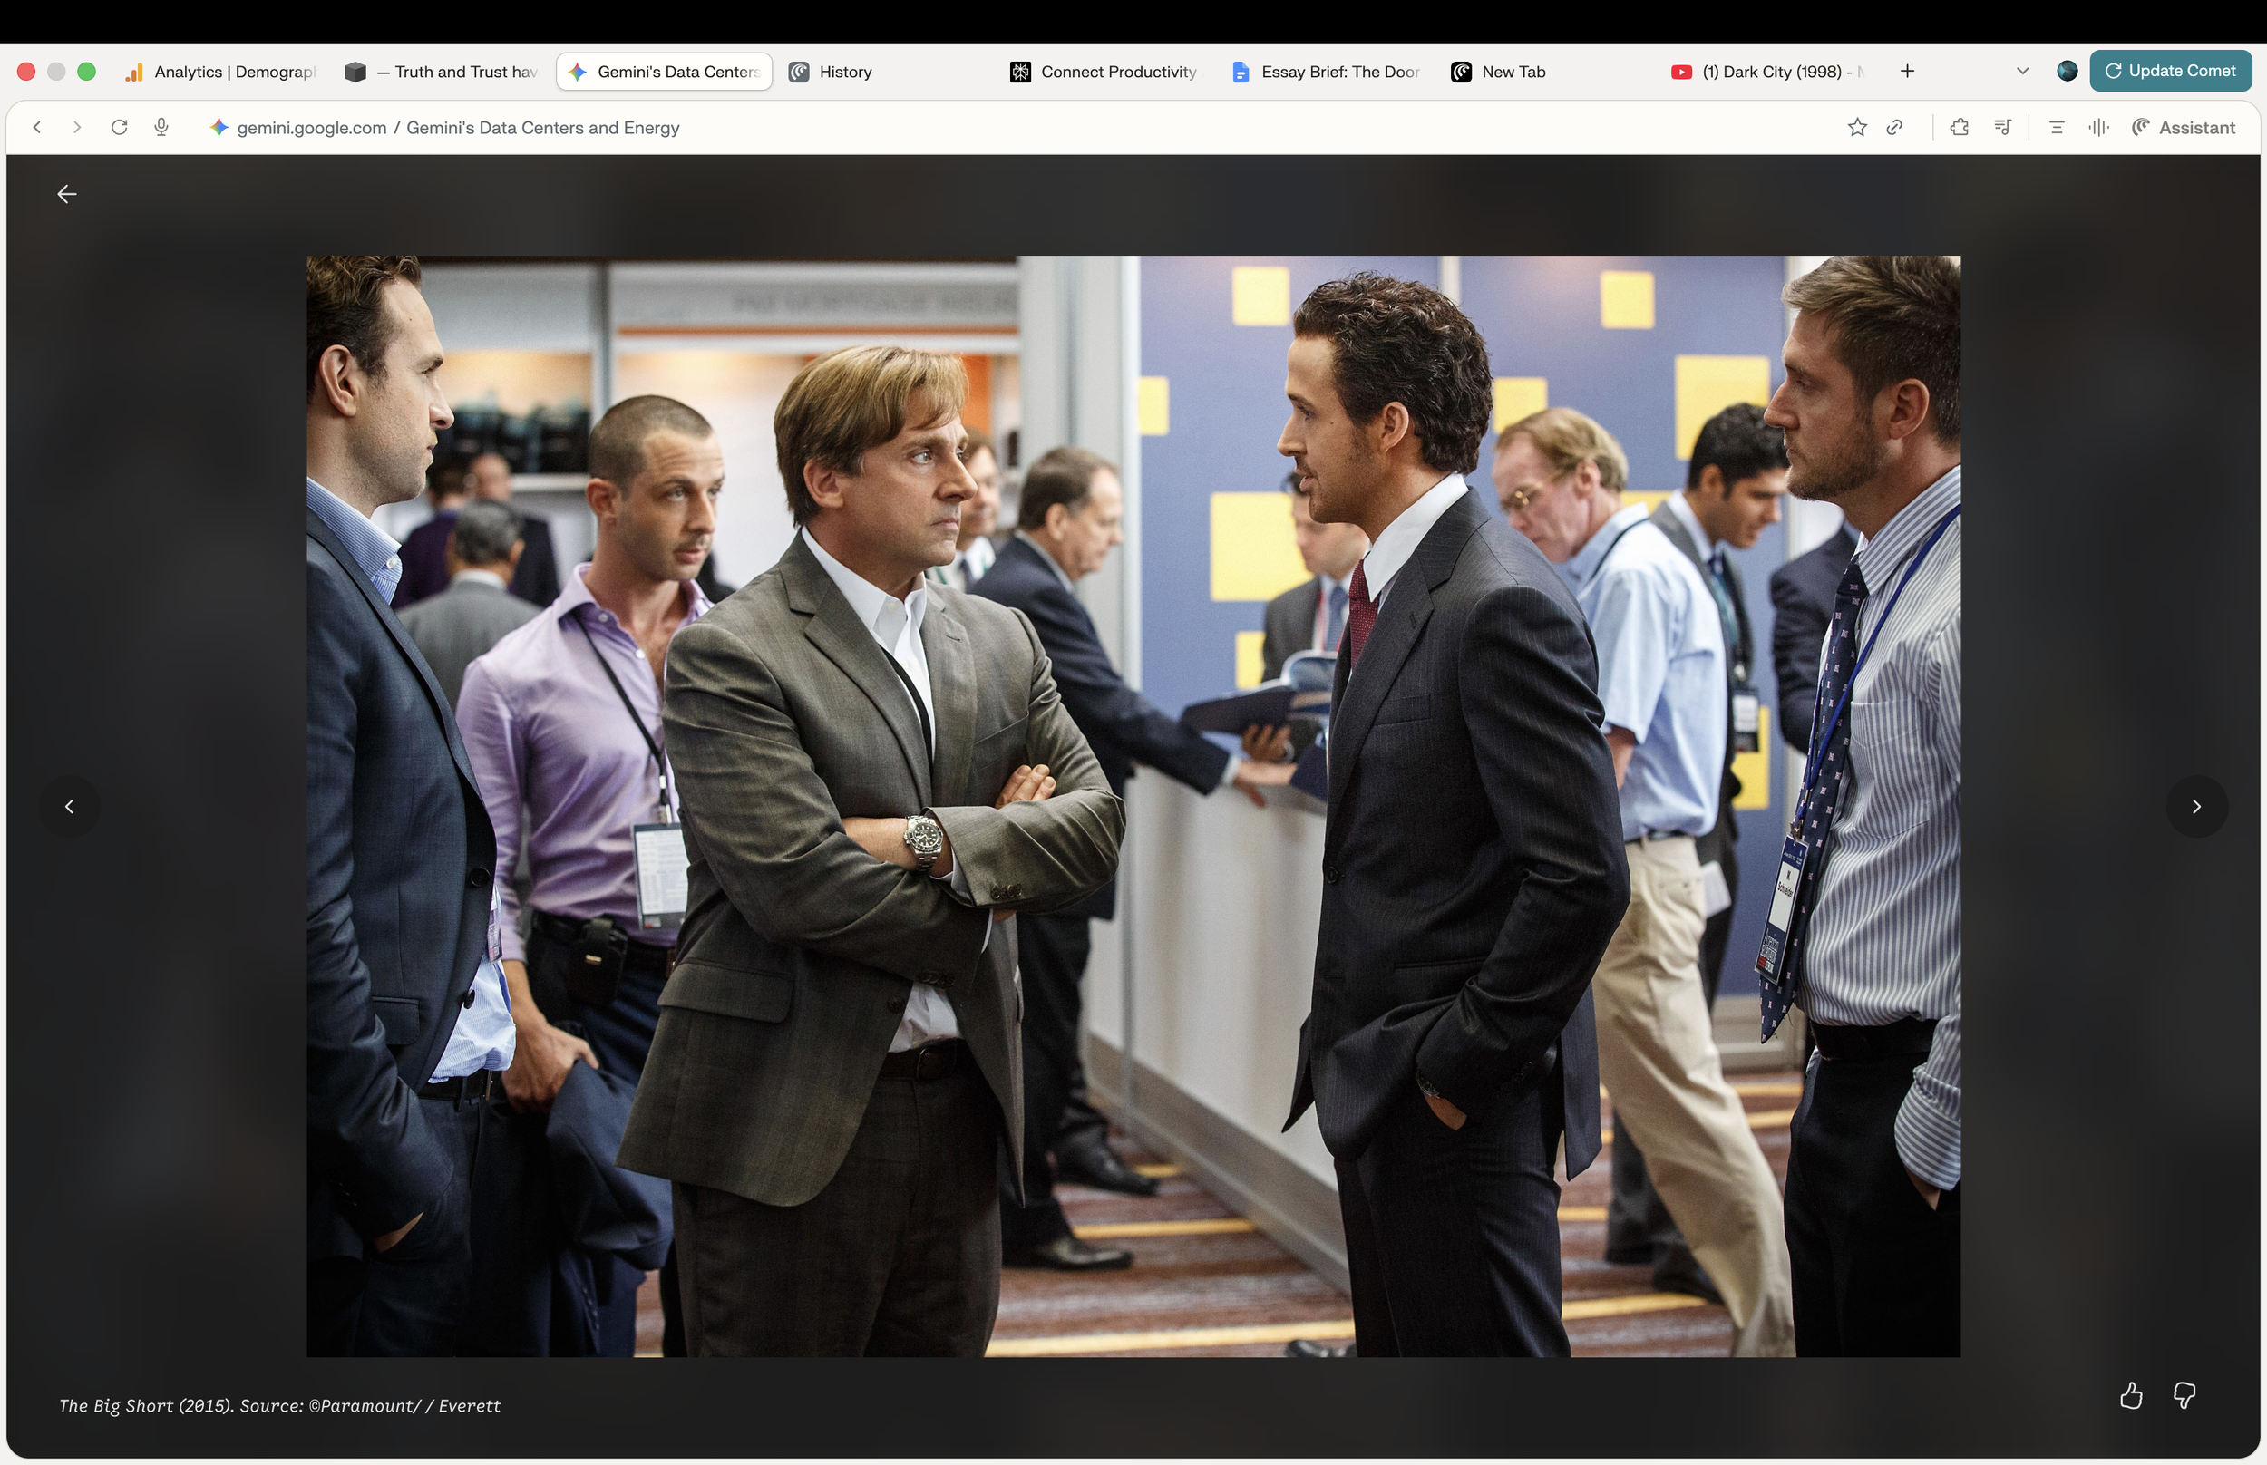This screenshot has height=1465, width=2267.
Task: Exit the image viewer with back arrow
Action: tap(66, 194)
